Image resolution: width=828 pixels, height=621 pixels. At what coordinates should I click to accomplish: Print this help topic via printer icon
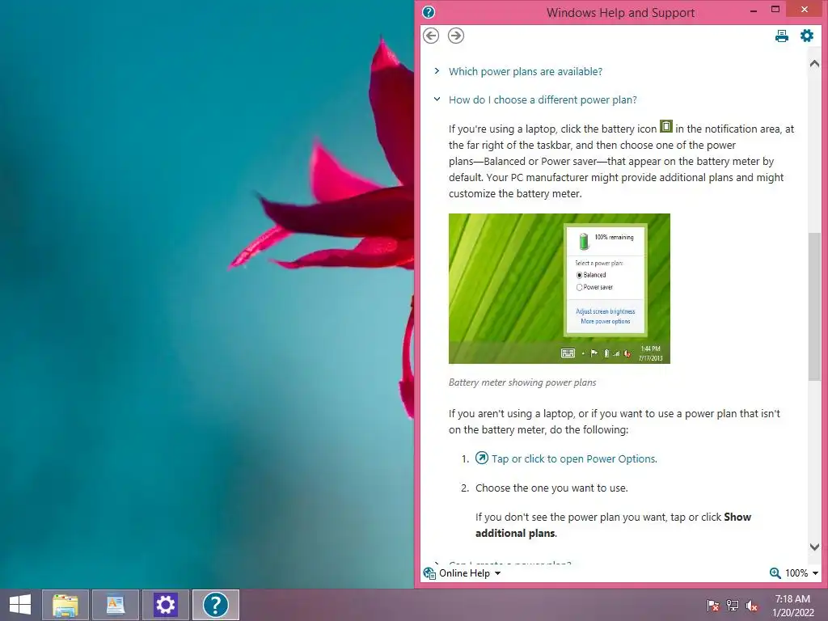[782, 36]
